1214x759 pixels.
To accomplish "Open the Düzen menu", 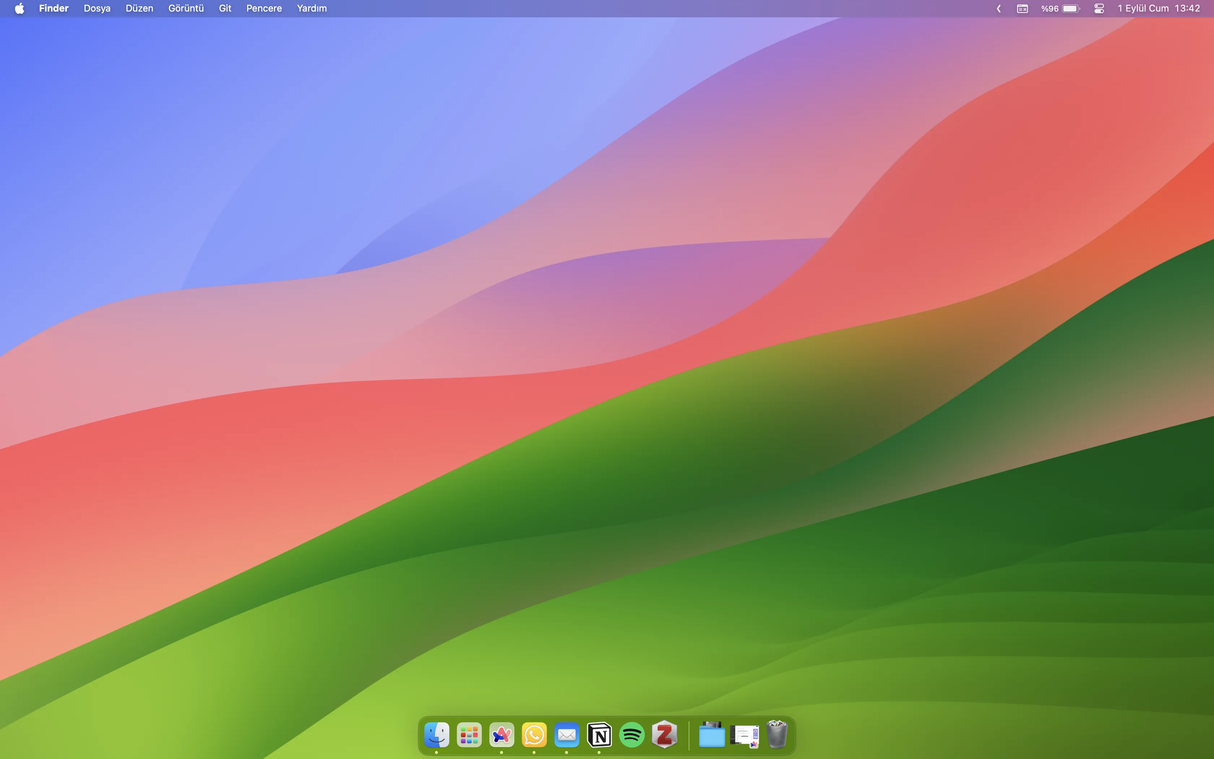I will (x=139, y=9).
